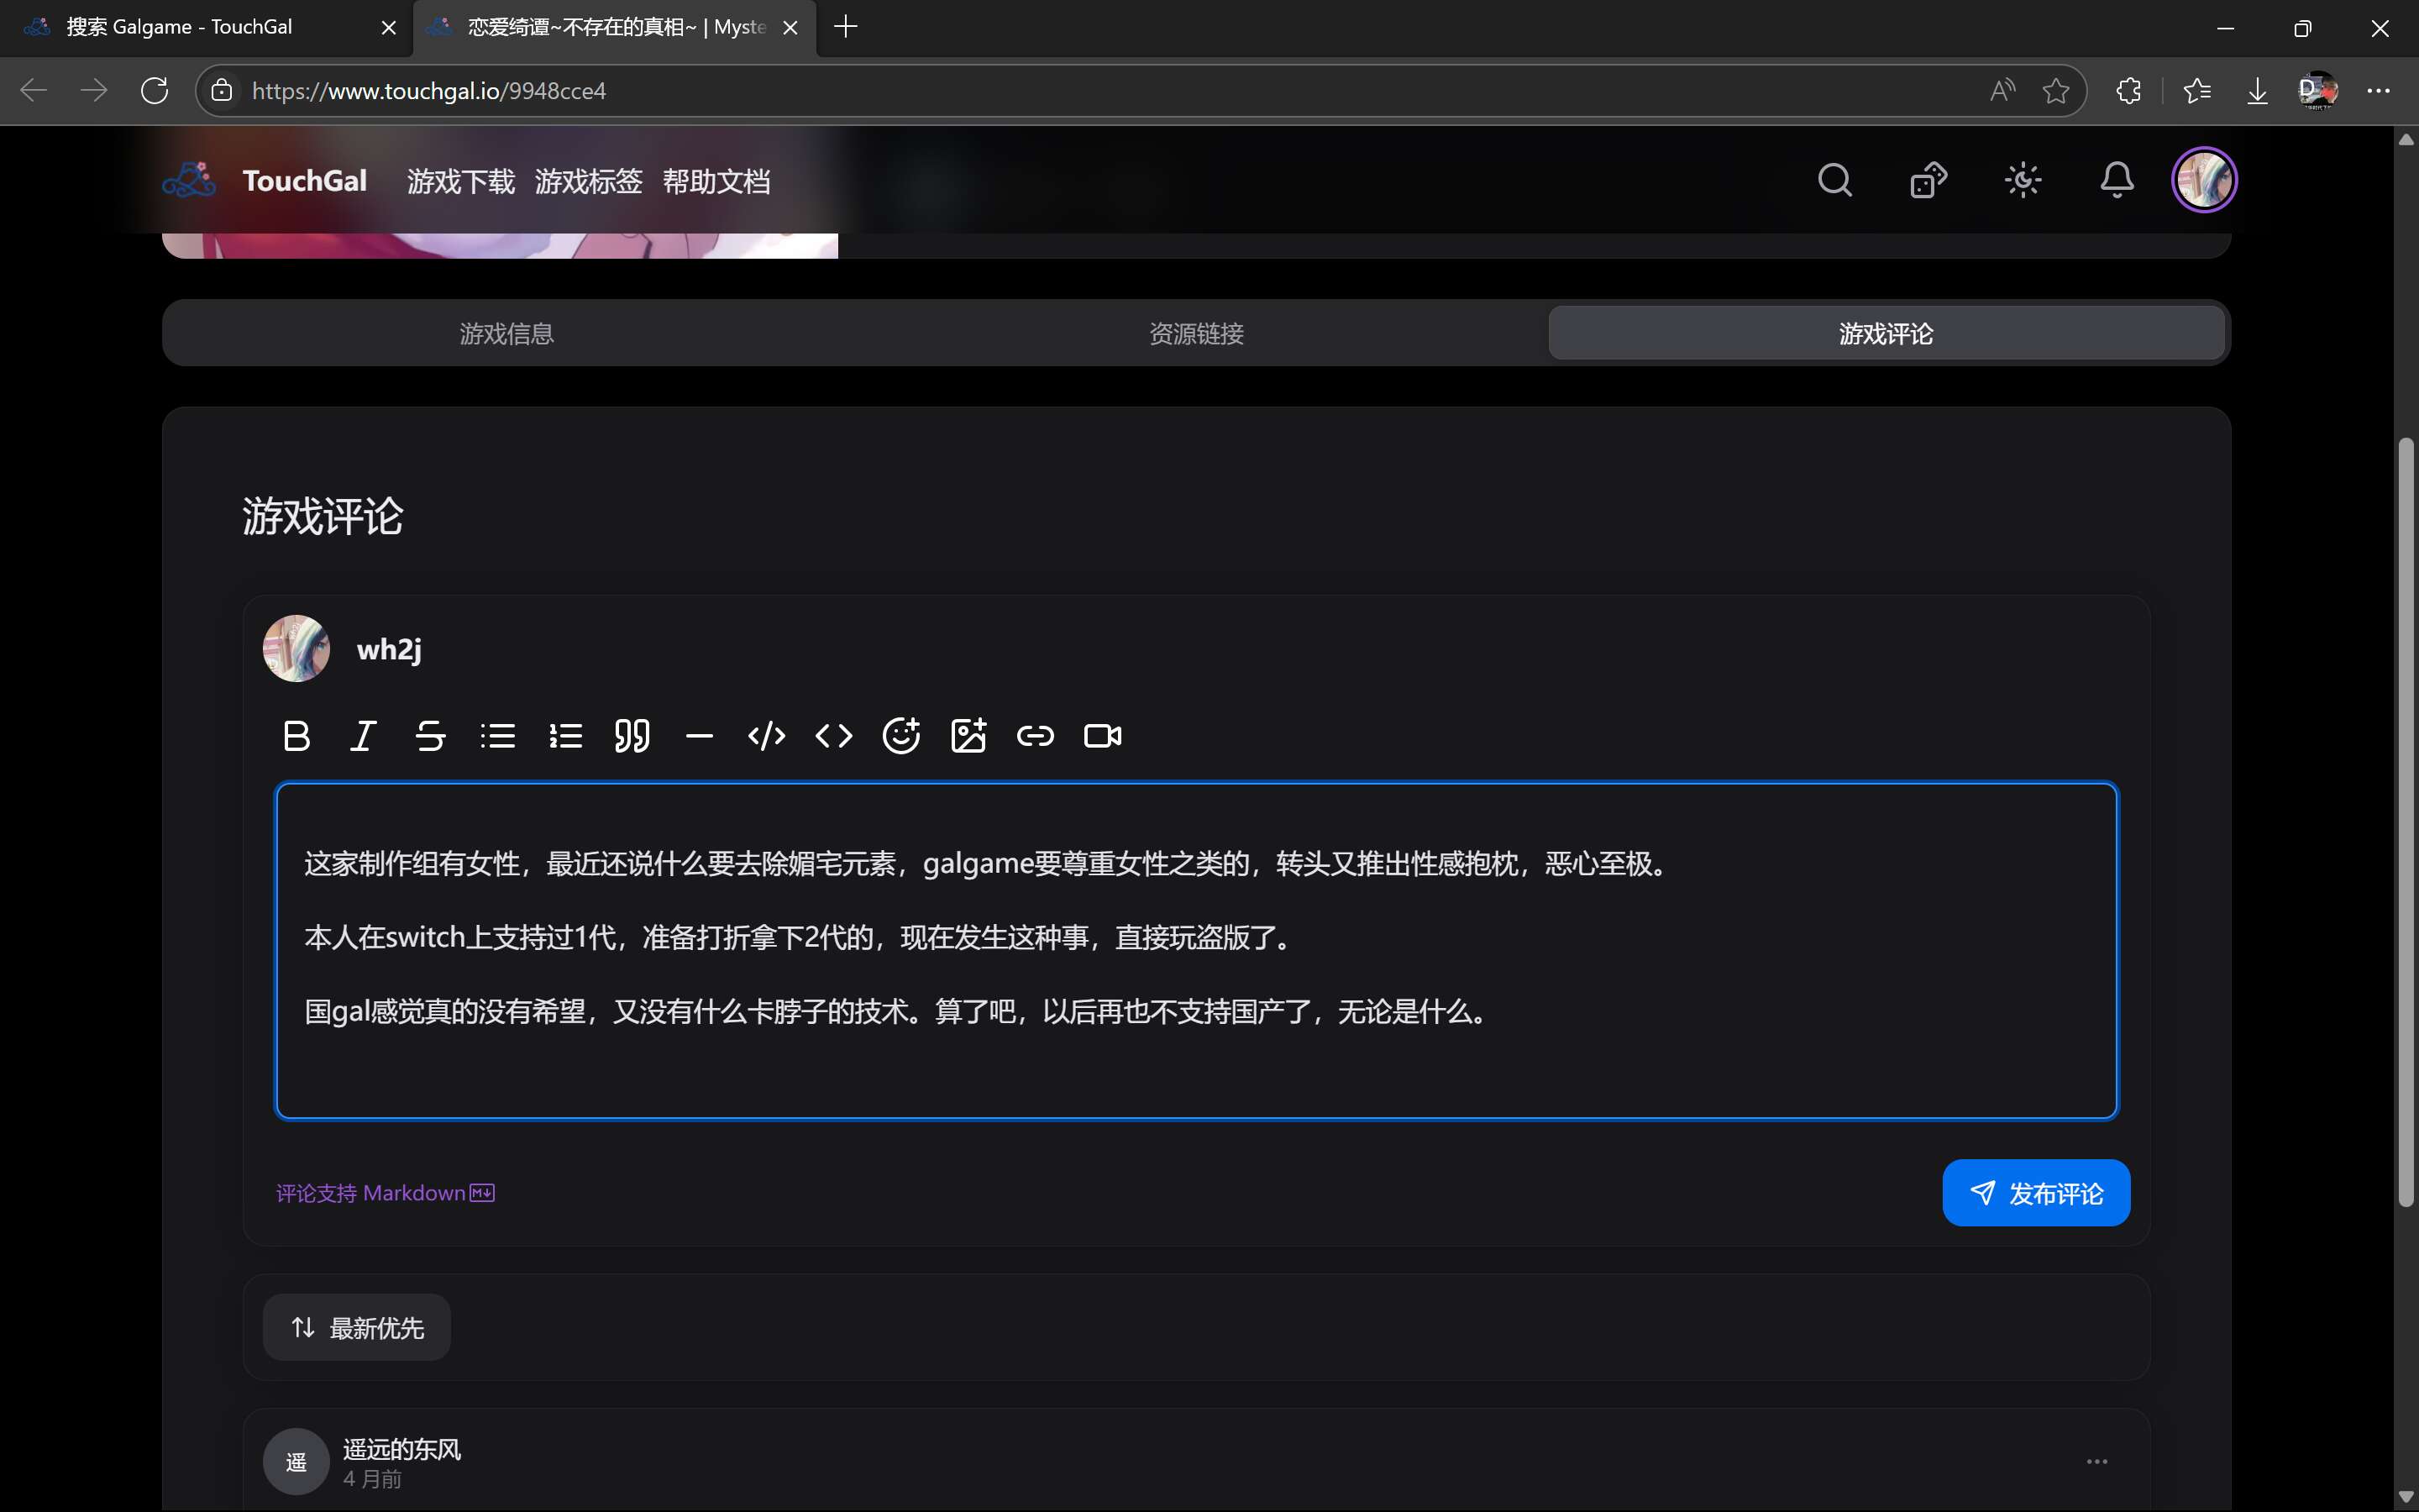Upload an image to the comment
The width and height of the screenshot is (2419, 1512).
click(x=968, y=736)
